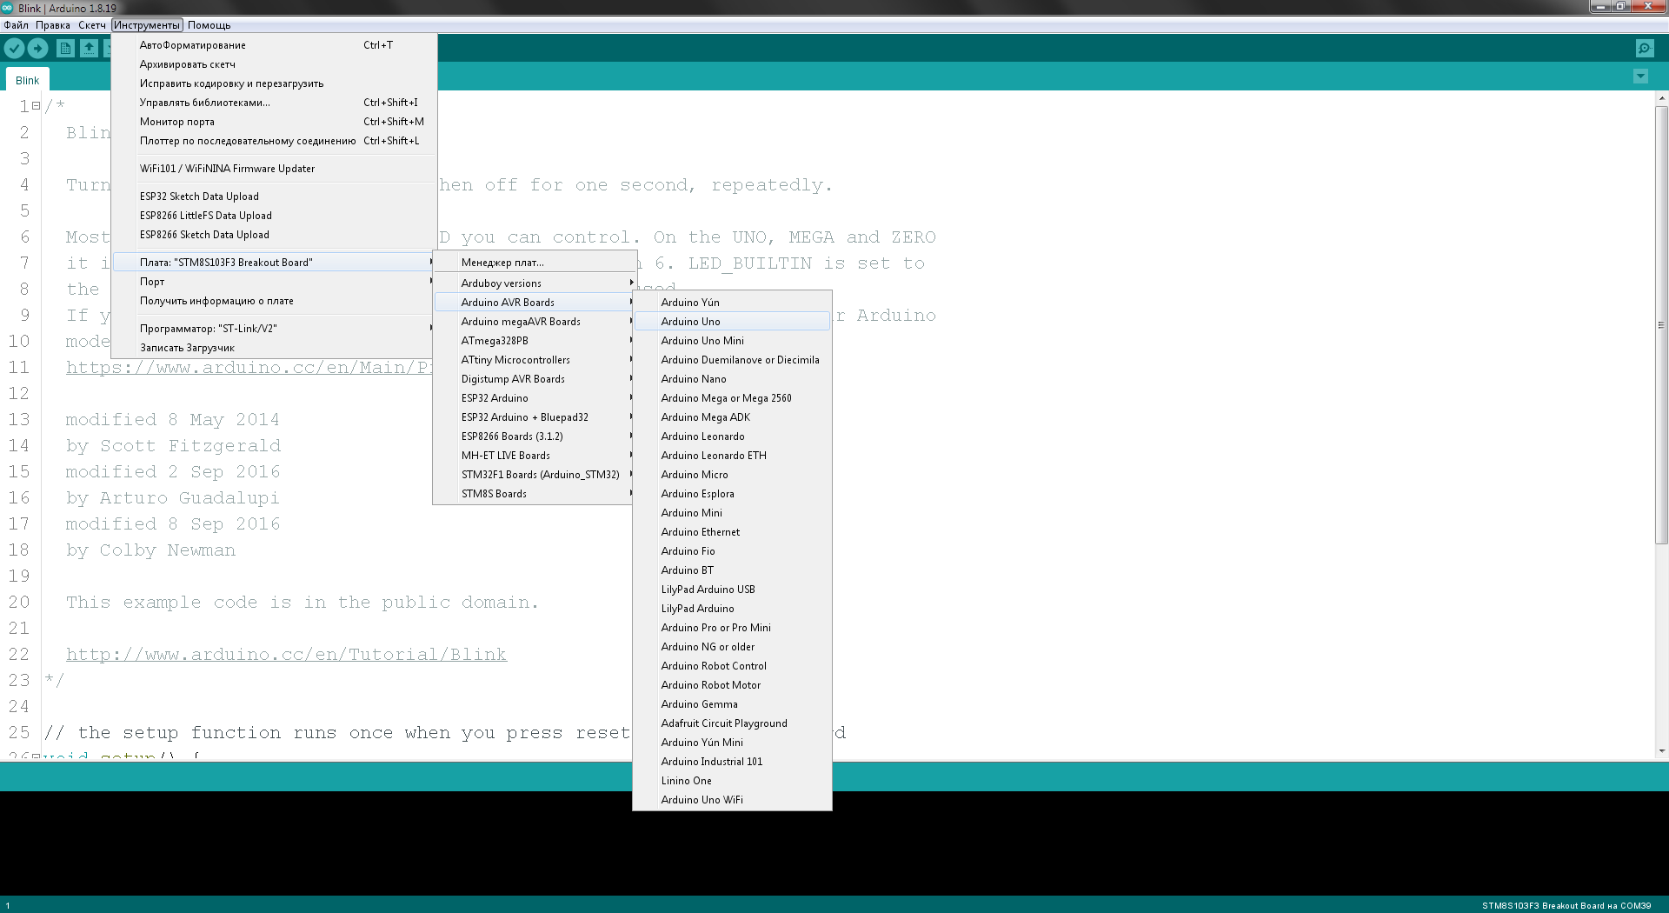Open Монитор порта

click(274, 122)
